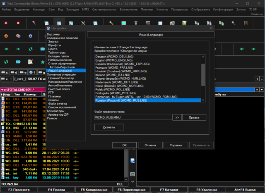Open the Файлы menu
The width and height of the screenshot is (265, 193).
pos(6,10)
